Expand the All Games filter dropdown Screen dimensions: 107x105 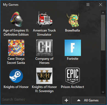point(88,100)
